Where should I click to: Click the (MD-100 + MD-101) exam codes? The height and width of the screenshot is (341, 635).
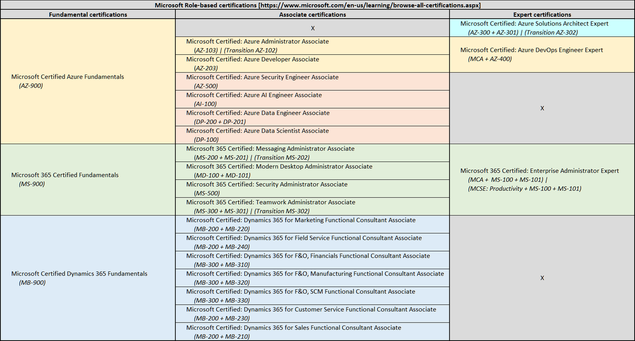pos(221,175)
